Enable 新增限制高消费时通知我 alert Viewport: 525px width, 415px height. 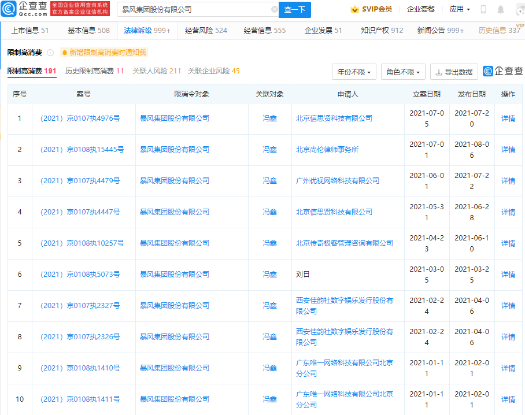[x=103, y=53]
